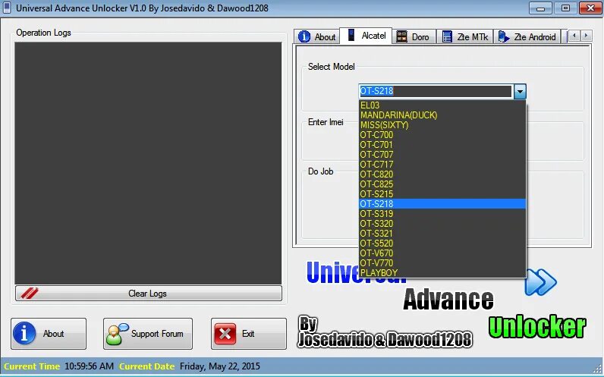604x377 pixels.
Task: Choose OT-C700 in the list
Action: click(x=442, y=135)
